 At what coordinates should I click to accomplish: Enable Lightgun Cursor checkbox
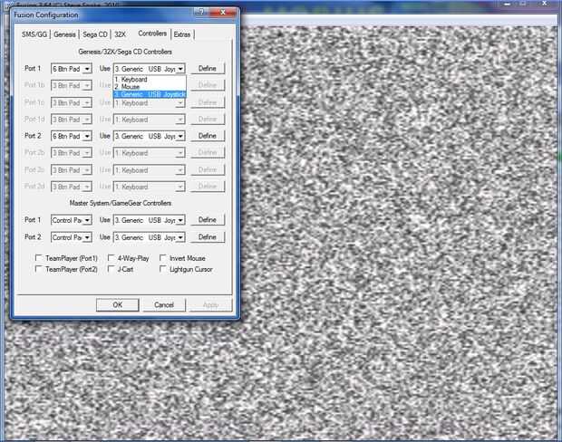[x=163, y=269]
